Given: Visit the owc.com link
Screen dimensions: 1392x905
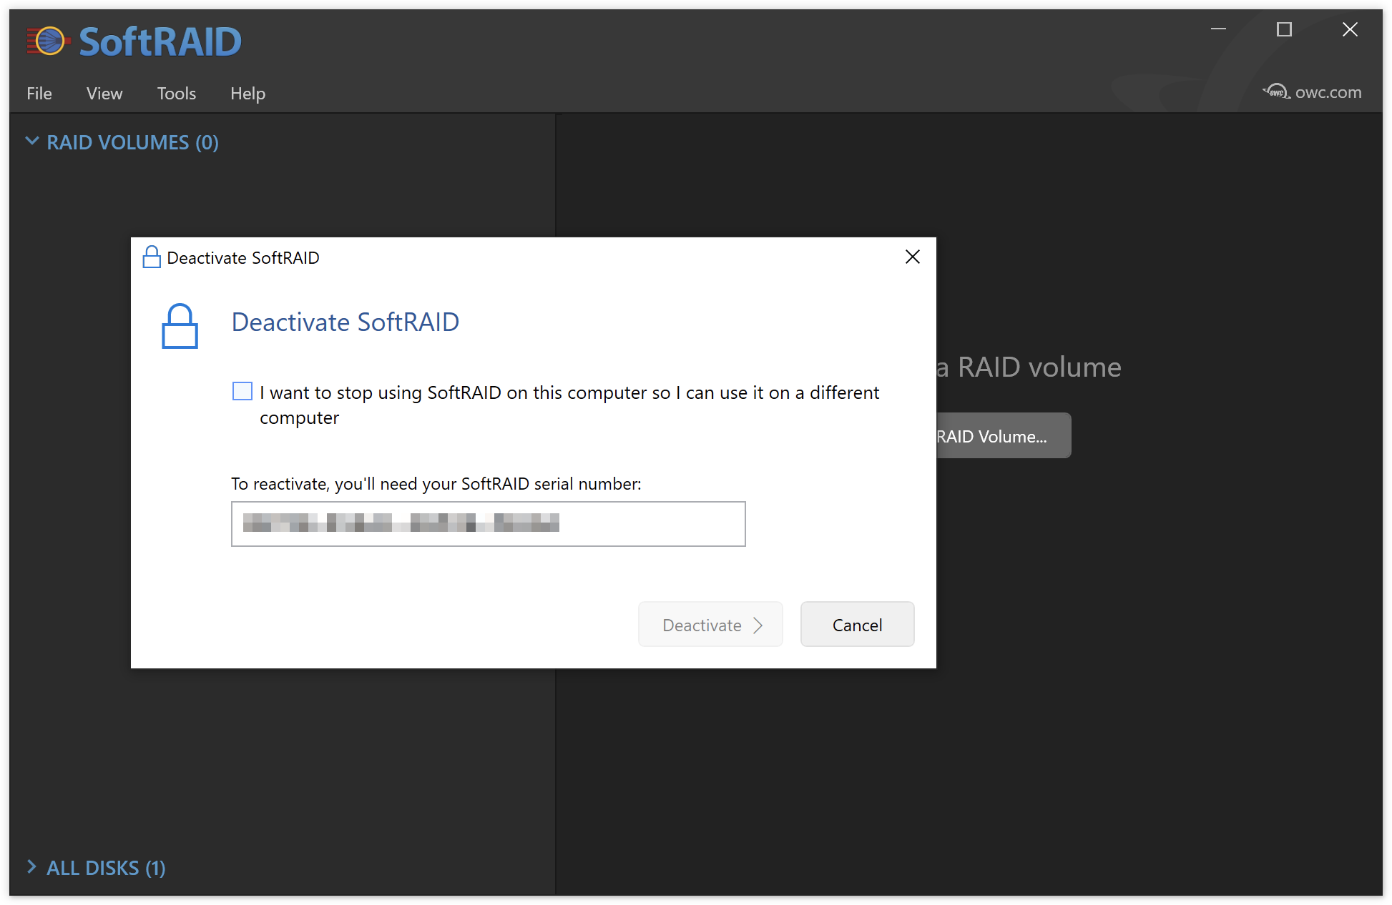Looking at the screenshot, I should (x=1328, y=92).
